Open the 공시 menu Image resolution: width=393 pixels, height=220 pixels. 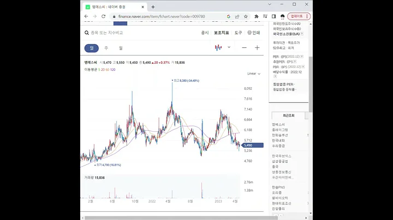tap(205, 33)
